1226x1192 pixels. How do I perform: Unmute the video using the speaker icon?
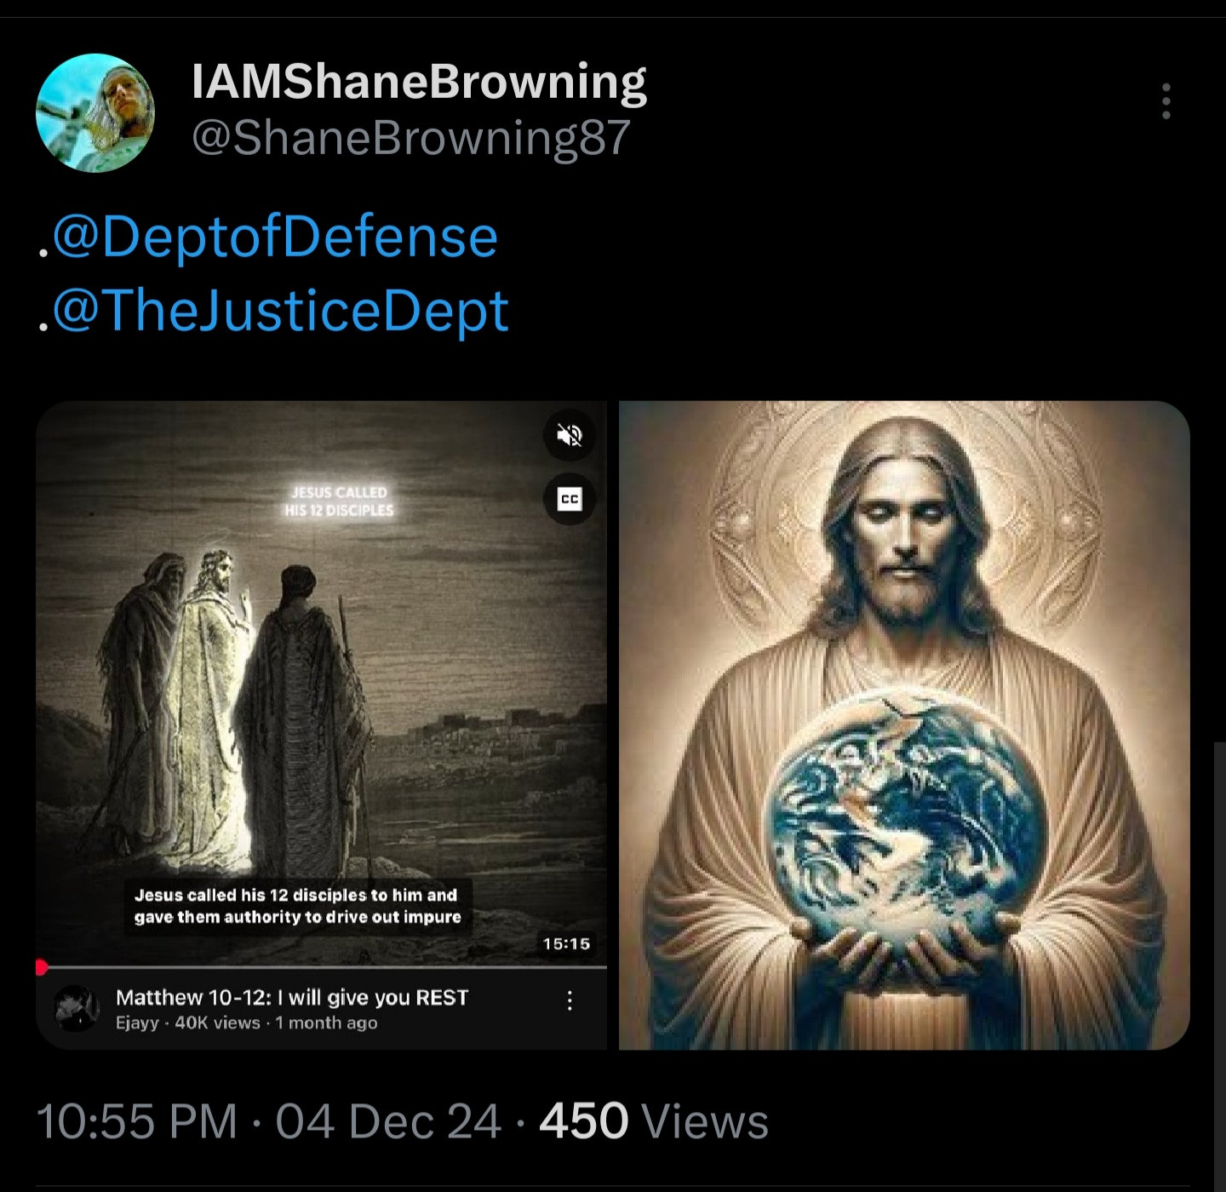point(570,435)
